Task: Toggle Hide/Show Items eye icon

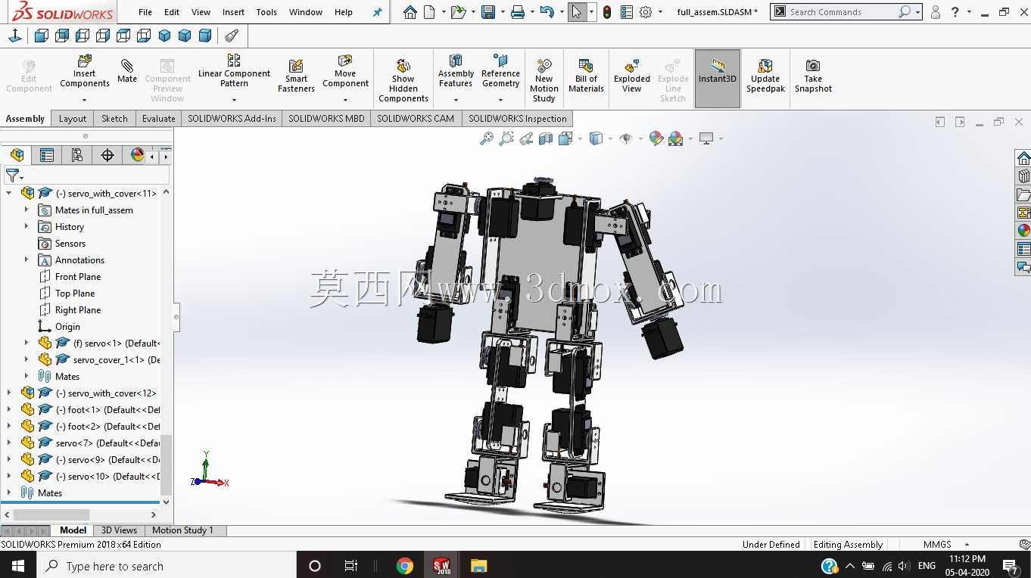Action: point(626,138)
